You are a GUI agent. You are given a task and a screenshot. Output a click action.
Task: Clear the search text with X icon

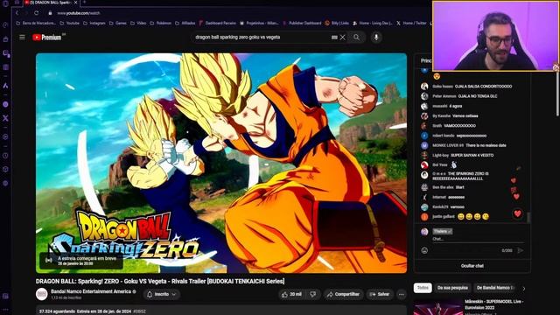(342, 37)
